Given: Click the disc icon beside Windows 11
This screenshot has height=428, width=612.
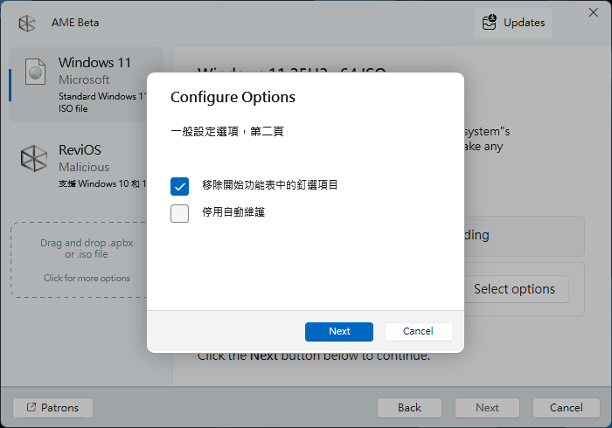Looking at the screenshot, I should 35,72.
